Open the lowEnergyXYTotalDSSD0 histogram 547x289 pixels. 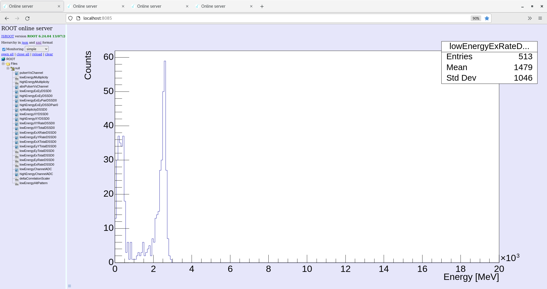click(x=37, y=128)
